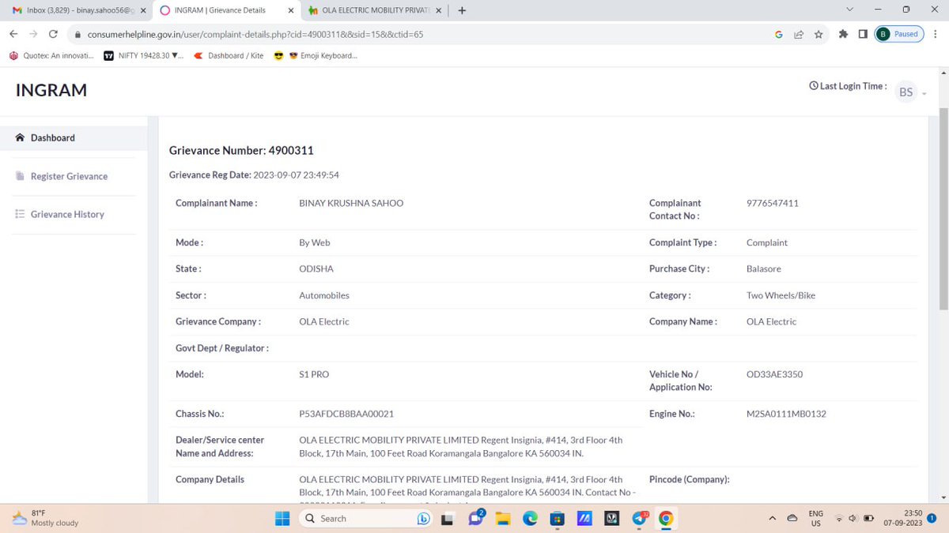Screen dimensions: 949x533
Task: Reload the current page
Action: tap(53, 34)
